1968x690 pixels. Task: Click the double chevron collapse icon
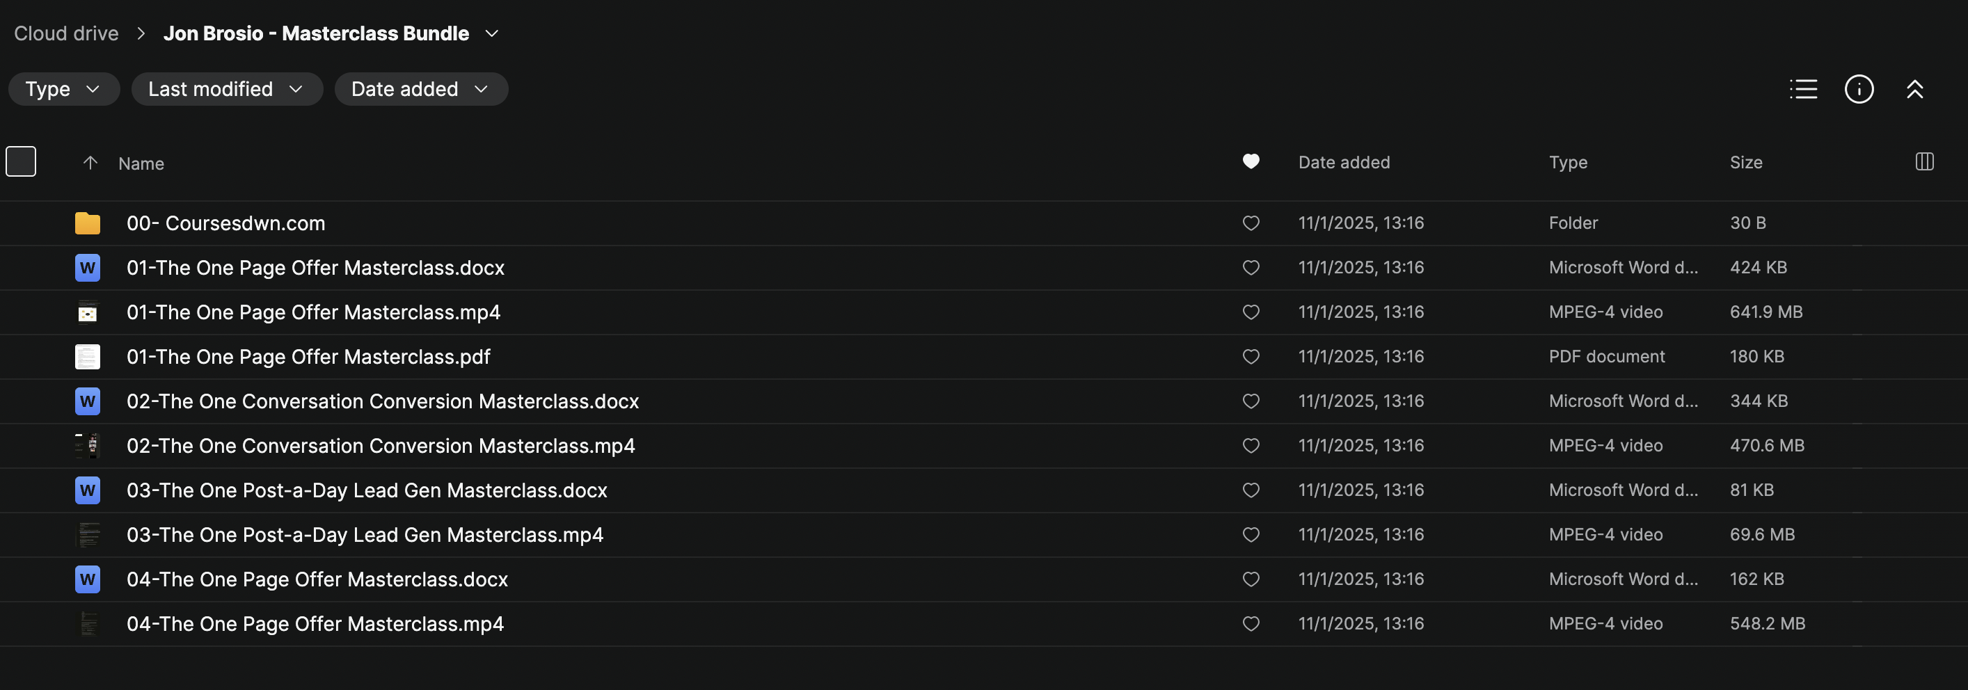1914,89
